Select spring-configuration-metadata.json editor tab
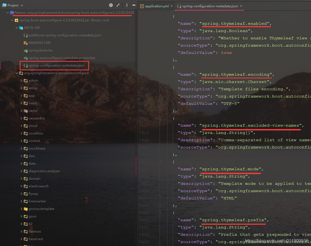The width and height of the screenshot is (311, 246). tap(210, 6)
